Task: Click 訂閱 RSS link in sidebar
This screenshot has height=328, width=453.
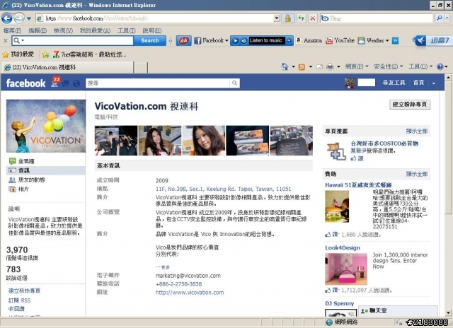Action: coord(19,300)
